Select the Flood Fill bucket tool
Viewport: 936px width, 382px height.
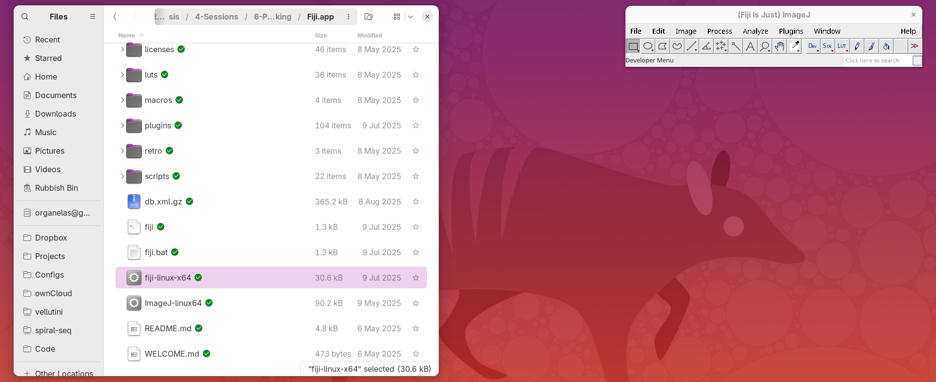point(886,46)
